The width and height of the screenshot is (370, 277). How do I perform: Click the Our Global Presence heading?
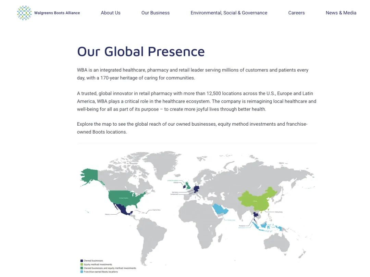click(x=140, y=51)
